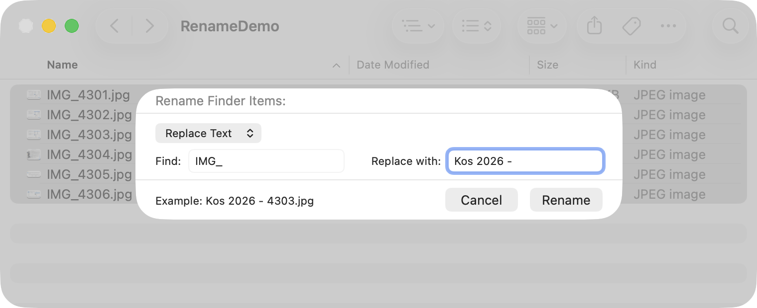This screenshot has width=757, height=308.
Task: Select file IMG_4302.jpg
Action: [89, 115]
